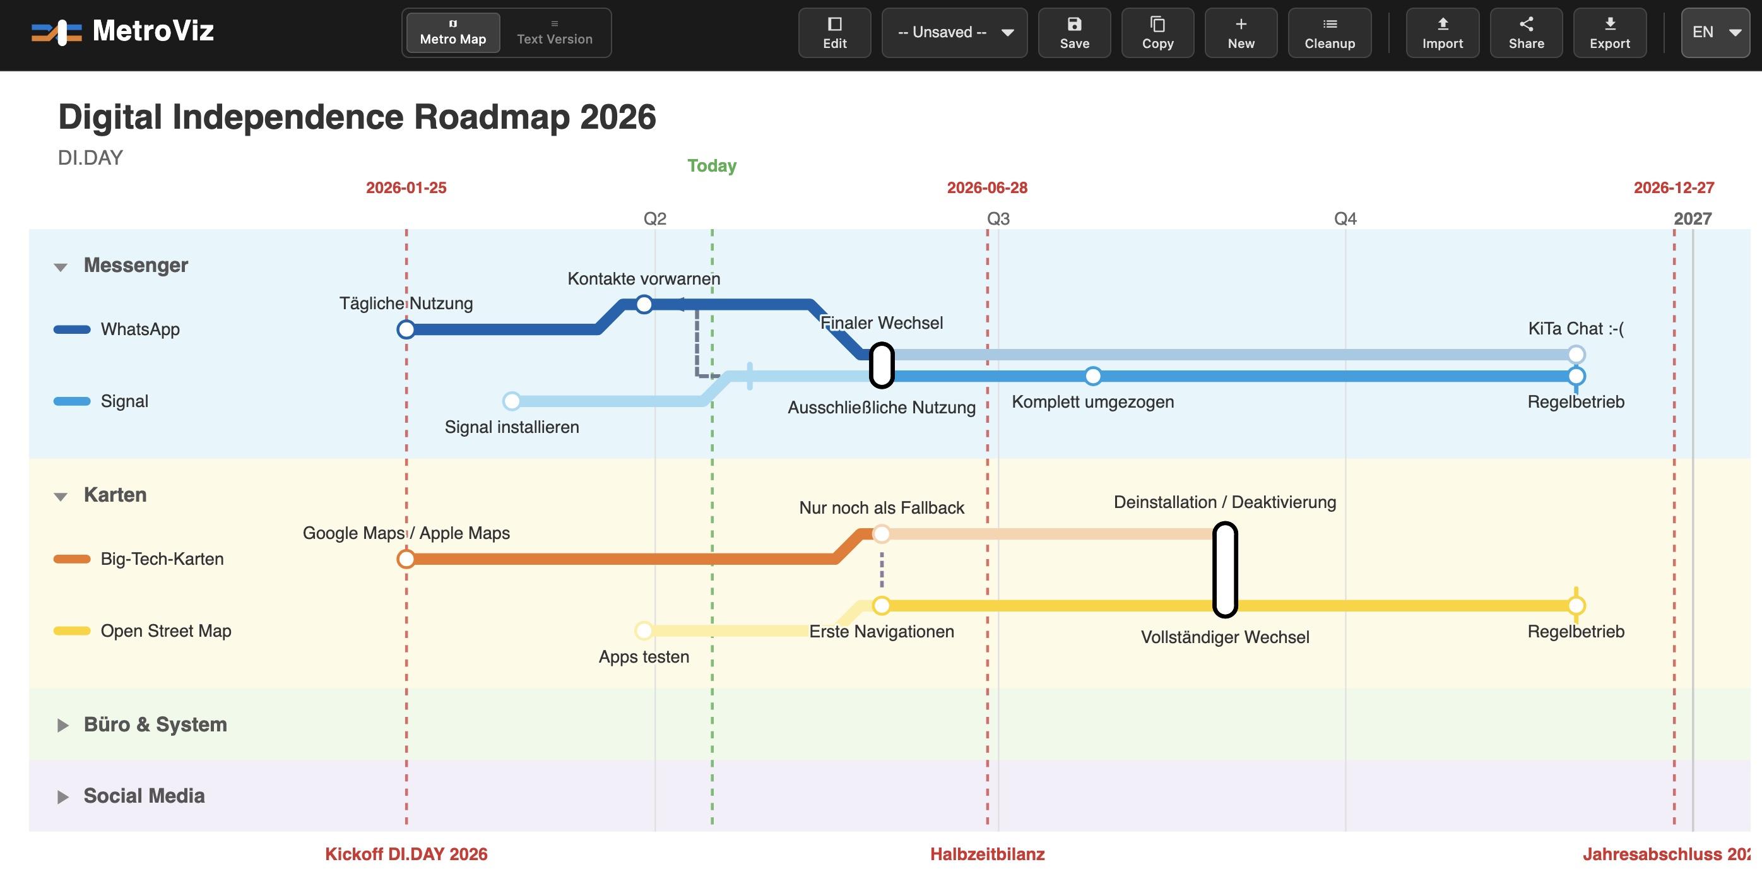The image size is (1762, 886).
Task: Collapse the Messenger group
Action: (x=61, y=266)
